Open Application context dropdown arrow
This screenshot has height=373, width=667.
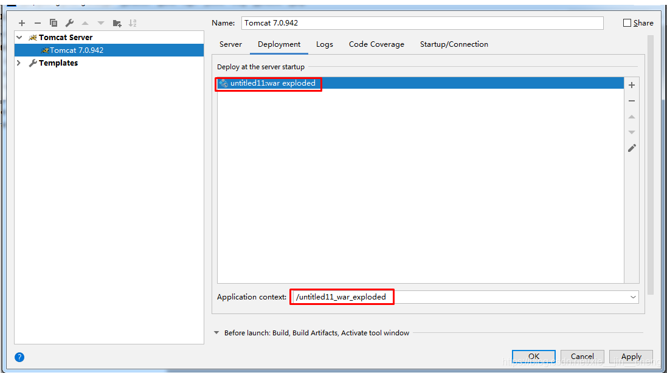[x=633, y=297]
